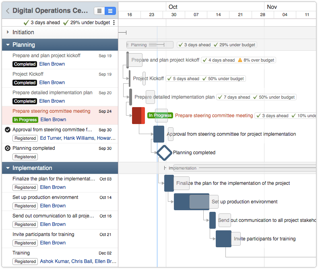Image resolution: width=318 pixels, height=269 pixels.
Task: Click Planning summary bar in Gantt chart
Action: point(150,45)
